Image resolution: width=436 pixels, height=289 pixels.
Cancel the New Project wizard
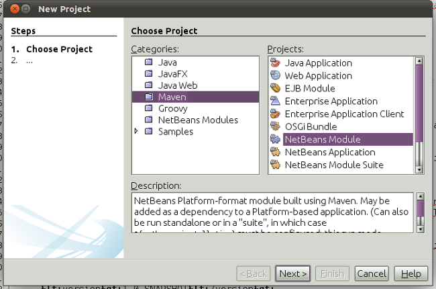pos(372,274)
